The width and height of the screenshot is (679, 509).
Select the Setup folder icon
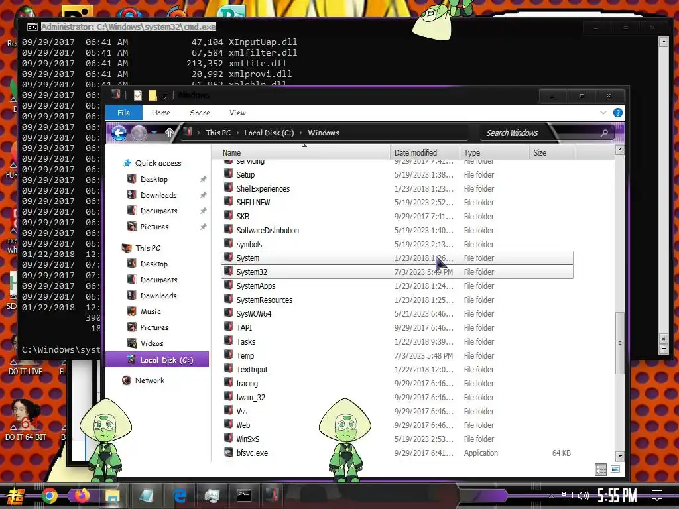pos(229,174)
